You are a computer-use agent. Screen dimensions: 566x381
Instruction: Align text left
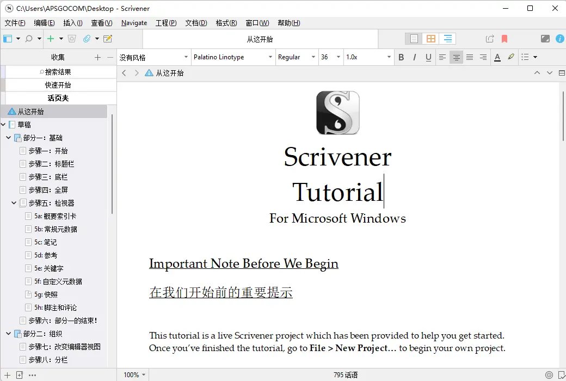point(442,57)
